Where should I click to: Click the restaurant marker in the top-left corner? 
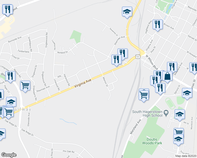click(x=8, y=10)
